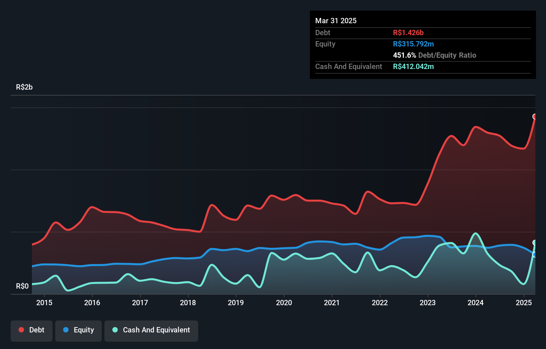Select the 2016 x-axis label
Viewport: 546px width, 349px height.
pyautogui.click(x=92, y=303)
